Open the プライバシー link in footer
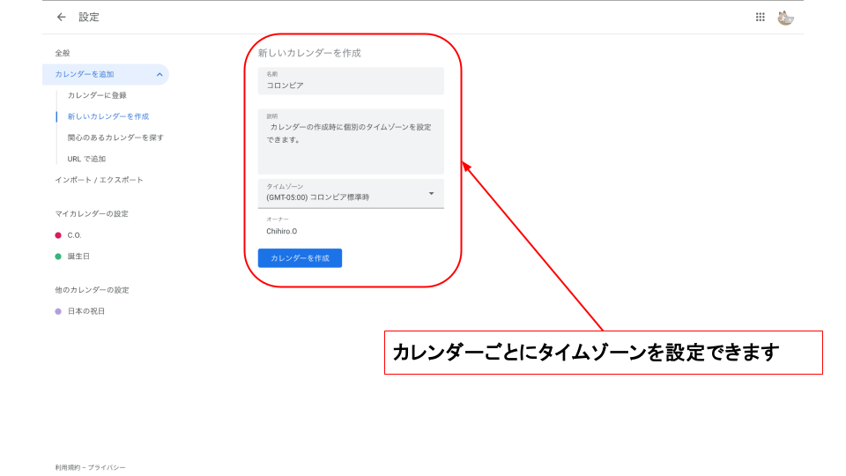 tap(106, 467)
